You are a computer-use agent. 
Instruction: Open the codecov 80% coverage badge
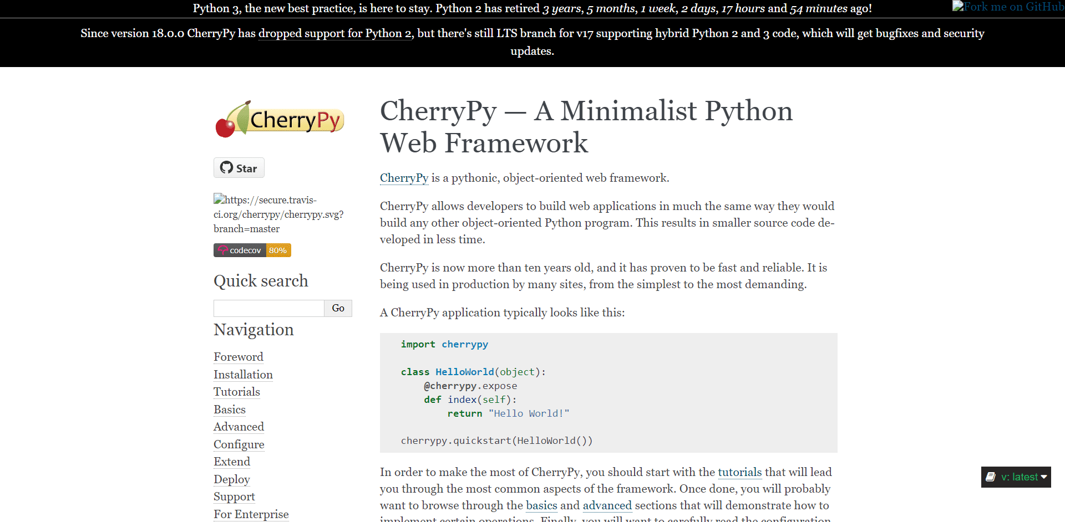click(252, 250)
